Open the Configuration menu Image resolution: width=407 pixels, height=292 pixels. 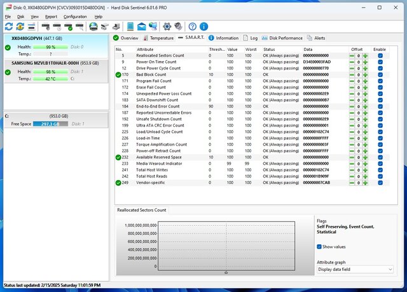pyautogui.click(x=75, y=17)
